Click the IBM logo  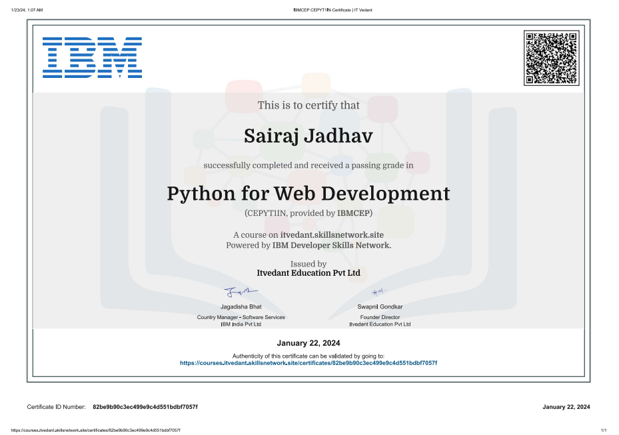[x=92, y=58]
